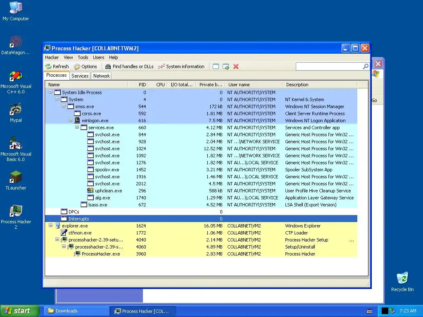Collapse the System Idle Process node

click(50, 92)
